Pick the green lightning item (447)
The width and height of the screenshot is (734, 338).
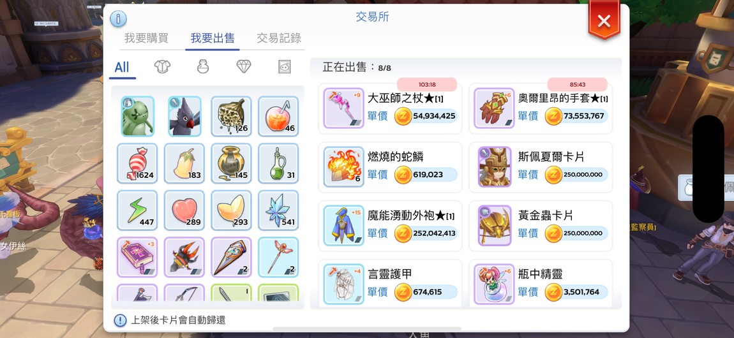[137, 210]
